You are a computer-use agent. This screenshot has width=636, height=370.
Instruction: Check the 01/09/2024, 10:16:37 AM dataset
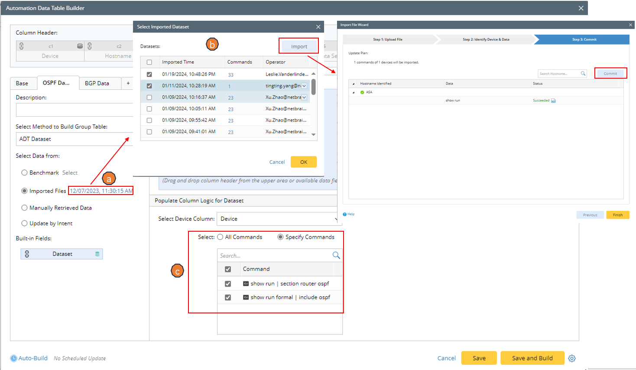pyautogui.click(x=149, y=97)
